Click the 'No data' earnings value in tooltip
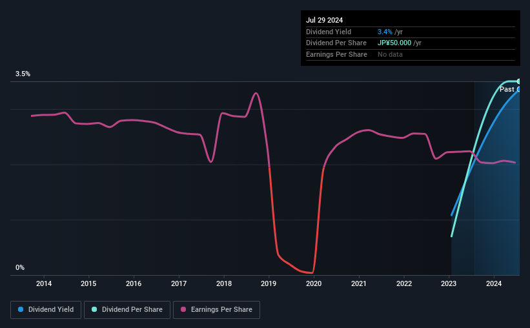Screen dimensions: 530x328 coord(390,54)
